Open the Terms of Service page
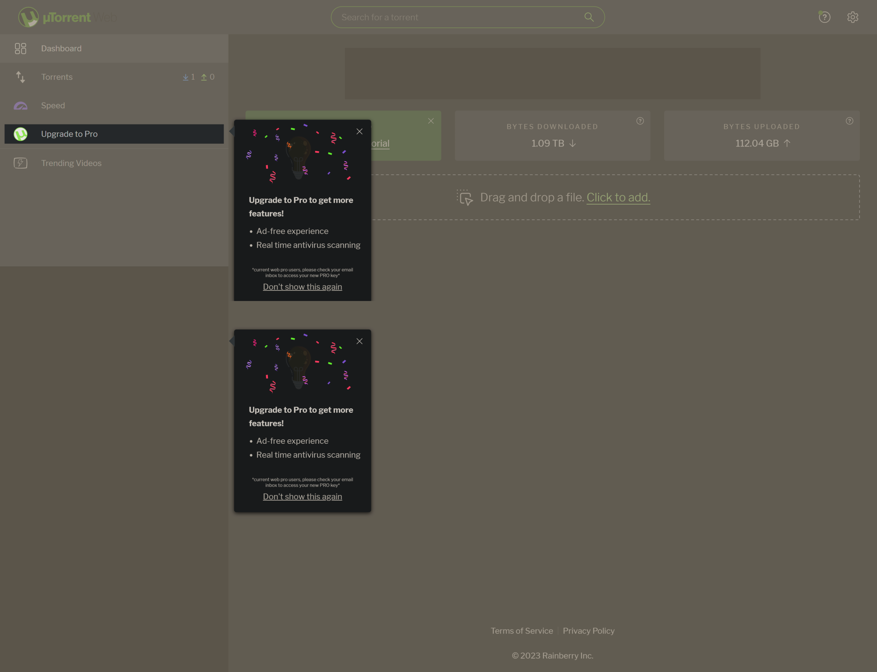 pyautogui.click(x=522, y=630)
